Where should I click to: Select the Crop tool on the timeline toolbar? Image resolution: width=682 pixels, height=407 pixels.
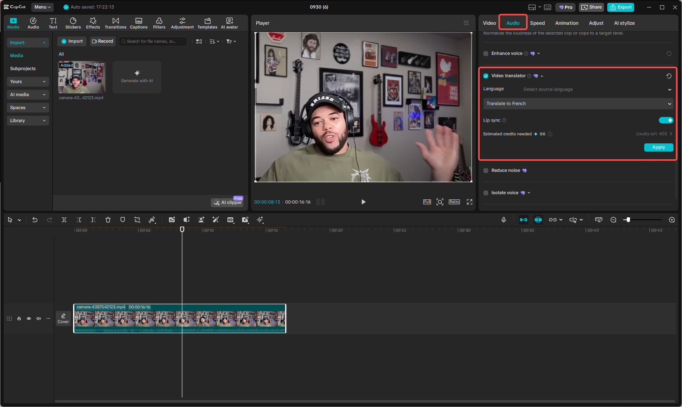point(137,220)
